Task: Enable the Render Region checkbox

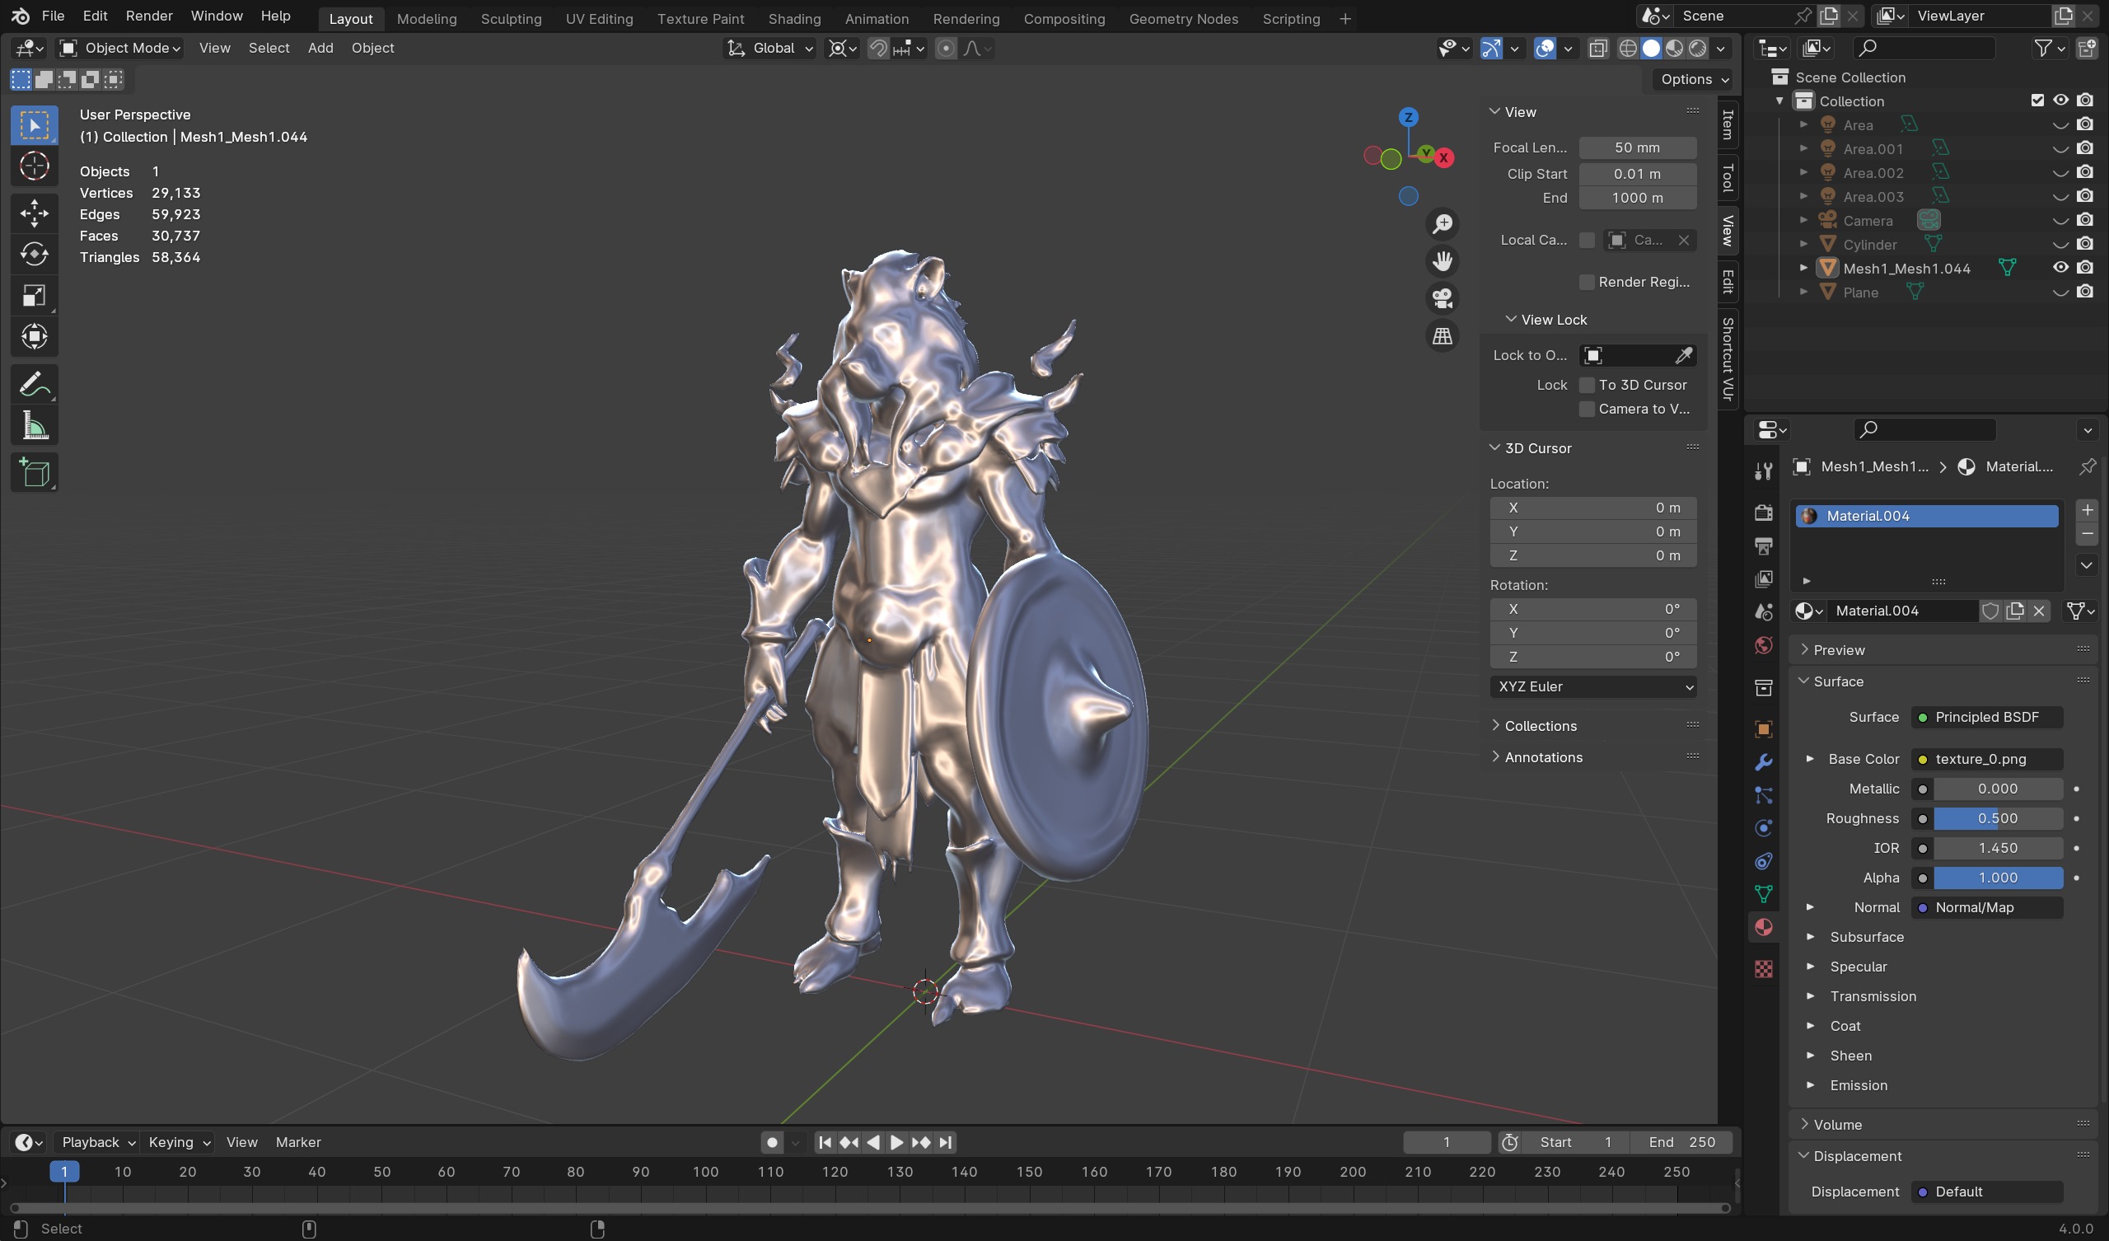Action: click(1587, 282)
